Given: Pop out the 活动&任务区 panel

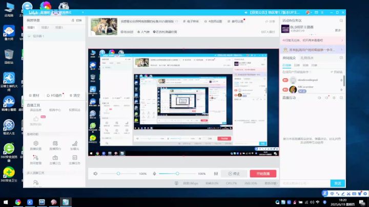Looking at the screenshot, I should coord(341,20).
